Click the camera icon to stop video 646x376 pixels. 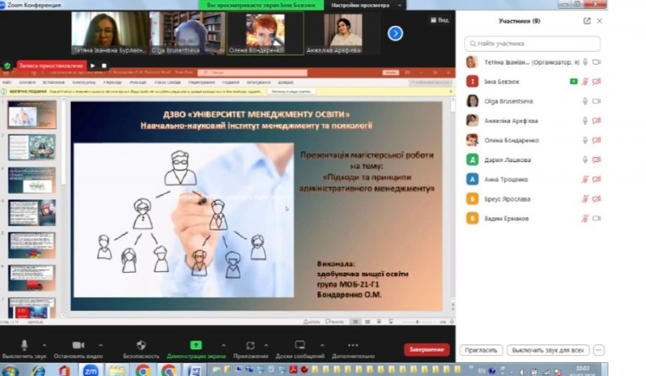pos(78,345)
